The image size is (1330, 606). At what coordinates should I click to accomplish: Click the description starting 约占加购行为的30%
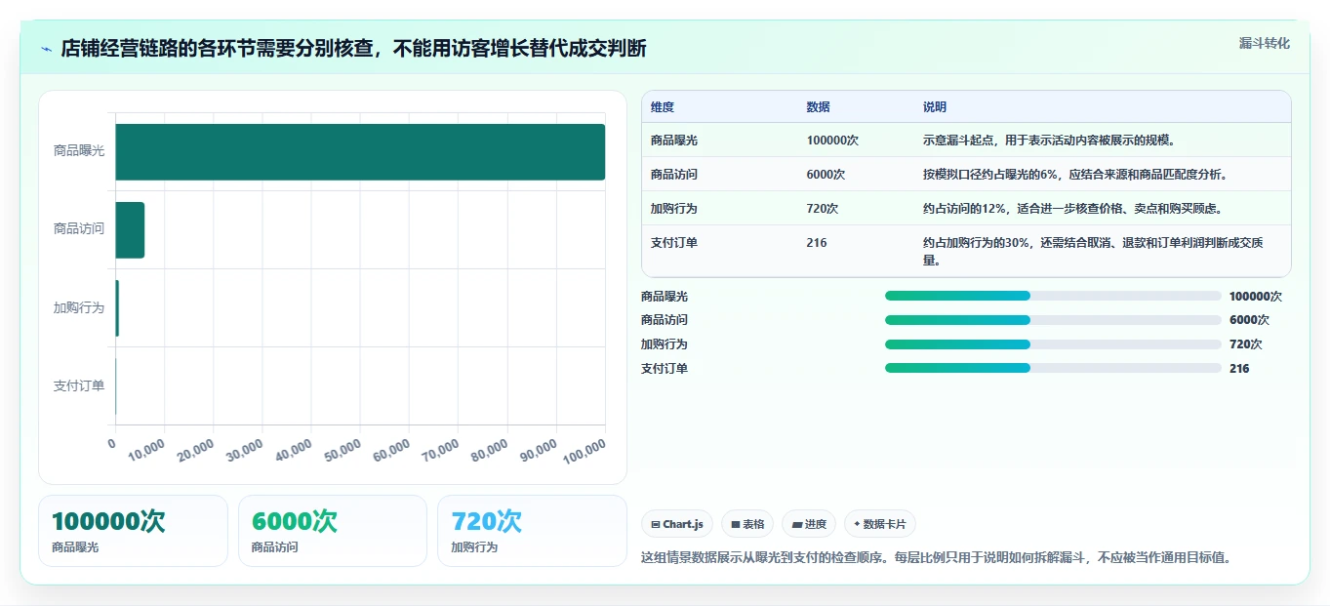coord(1093,252)
